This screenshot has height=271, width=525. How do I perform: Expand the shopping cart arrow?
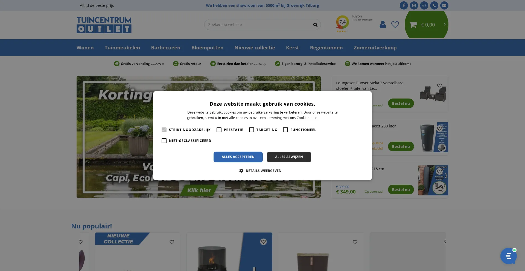click(x=444, y=25)
